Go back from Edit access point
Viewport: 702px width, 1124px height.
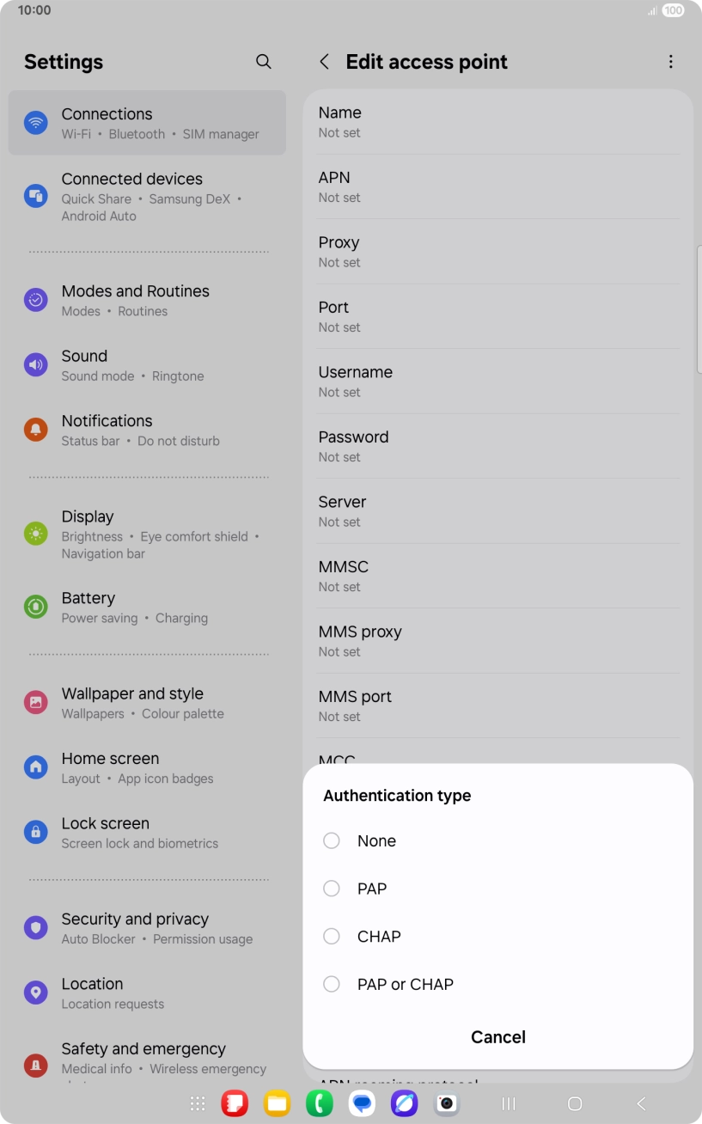[x=324, y=62]
